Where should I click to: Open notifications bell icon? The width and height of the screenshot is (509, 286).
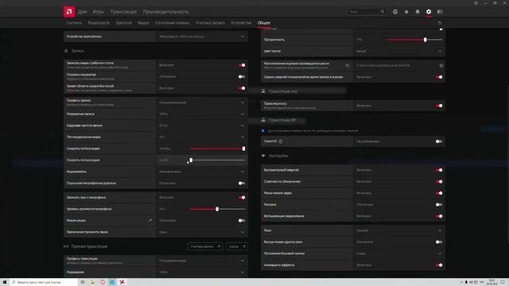[418, 12]
